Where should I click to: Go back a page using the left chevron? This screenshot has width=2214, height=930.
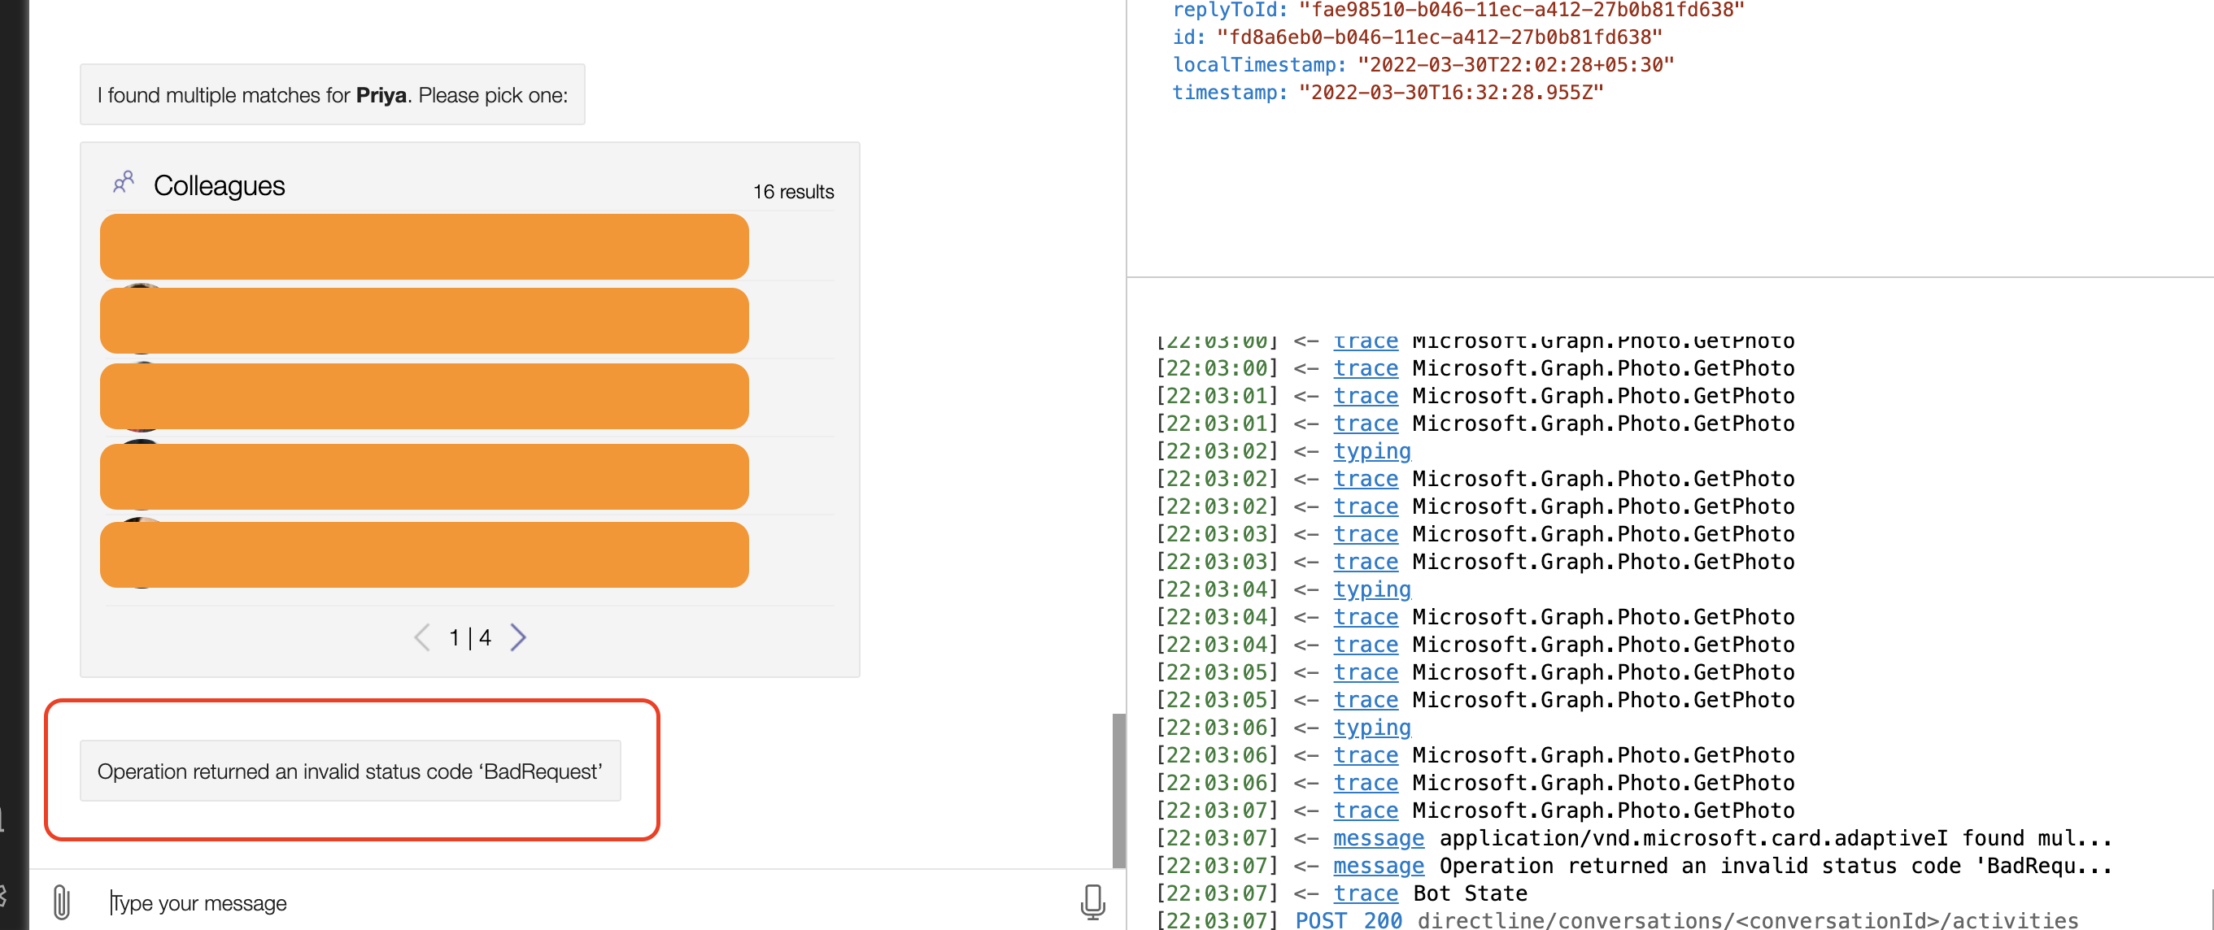click(x=421, y=637)
